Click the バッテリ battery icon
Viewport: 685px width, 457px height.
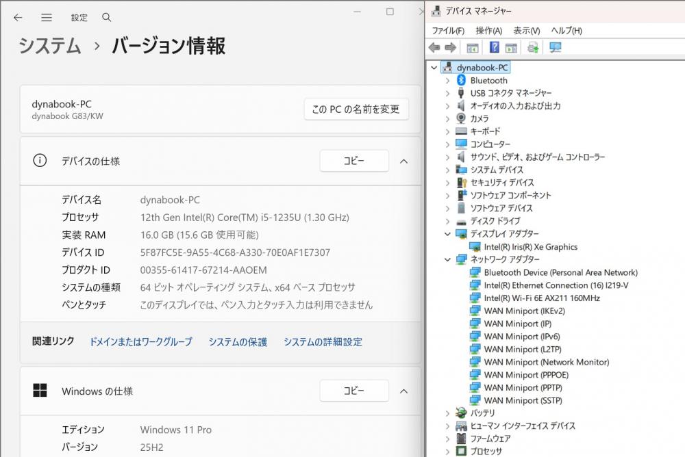461,413
